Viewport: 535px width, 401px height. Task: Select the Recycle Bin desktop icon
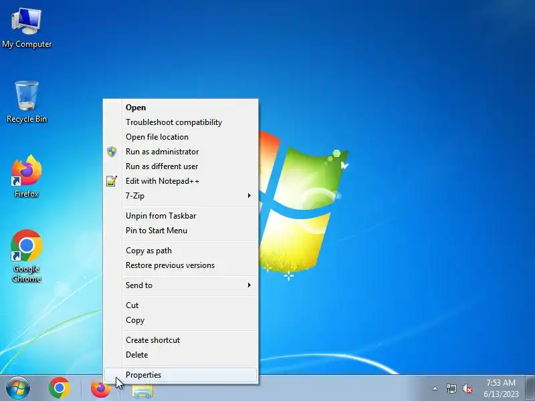click(27, 102)
